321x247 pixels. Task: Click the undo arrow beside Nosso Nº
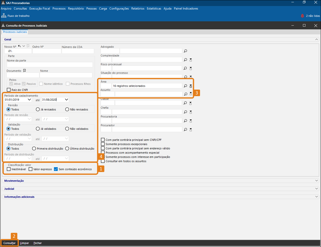19,46
